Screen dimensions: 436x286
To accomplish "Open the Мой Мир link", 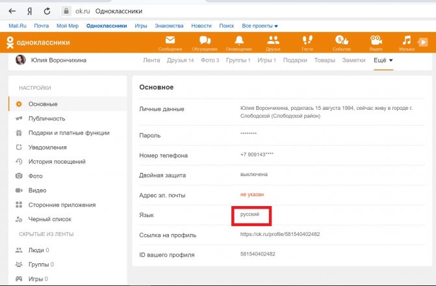I will pyautogui.click(x=68, y=26).
